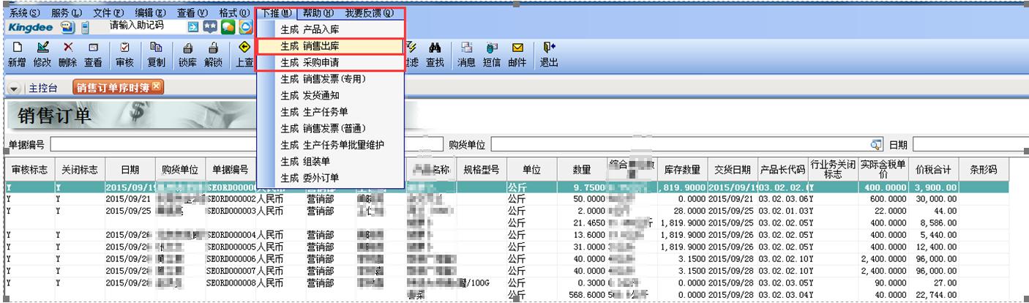Click the 交货日期 column header
This screenshot has height=303, width=1029.
[x=733, y=170]
